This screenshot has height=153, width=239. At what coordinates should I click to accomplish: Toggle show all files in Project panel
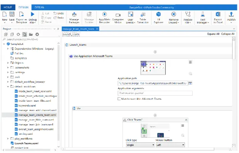(x=24, y=34)
